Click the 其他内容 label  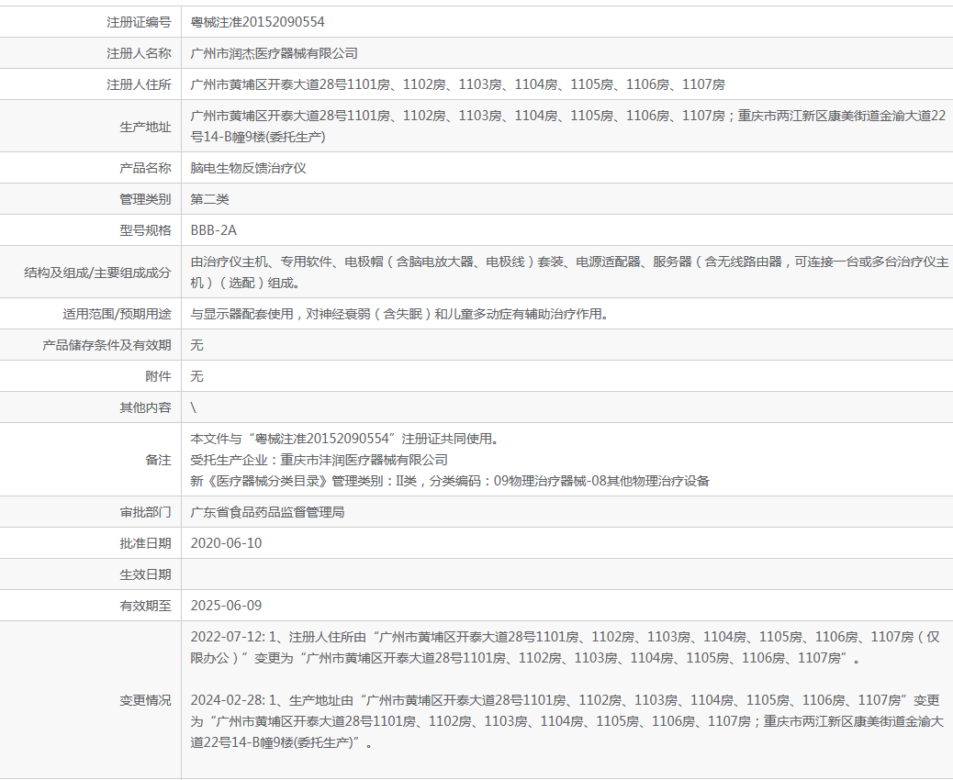point(146,407)
